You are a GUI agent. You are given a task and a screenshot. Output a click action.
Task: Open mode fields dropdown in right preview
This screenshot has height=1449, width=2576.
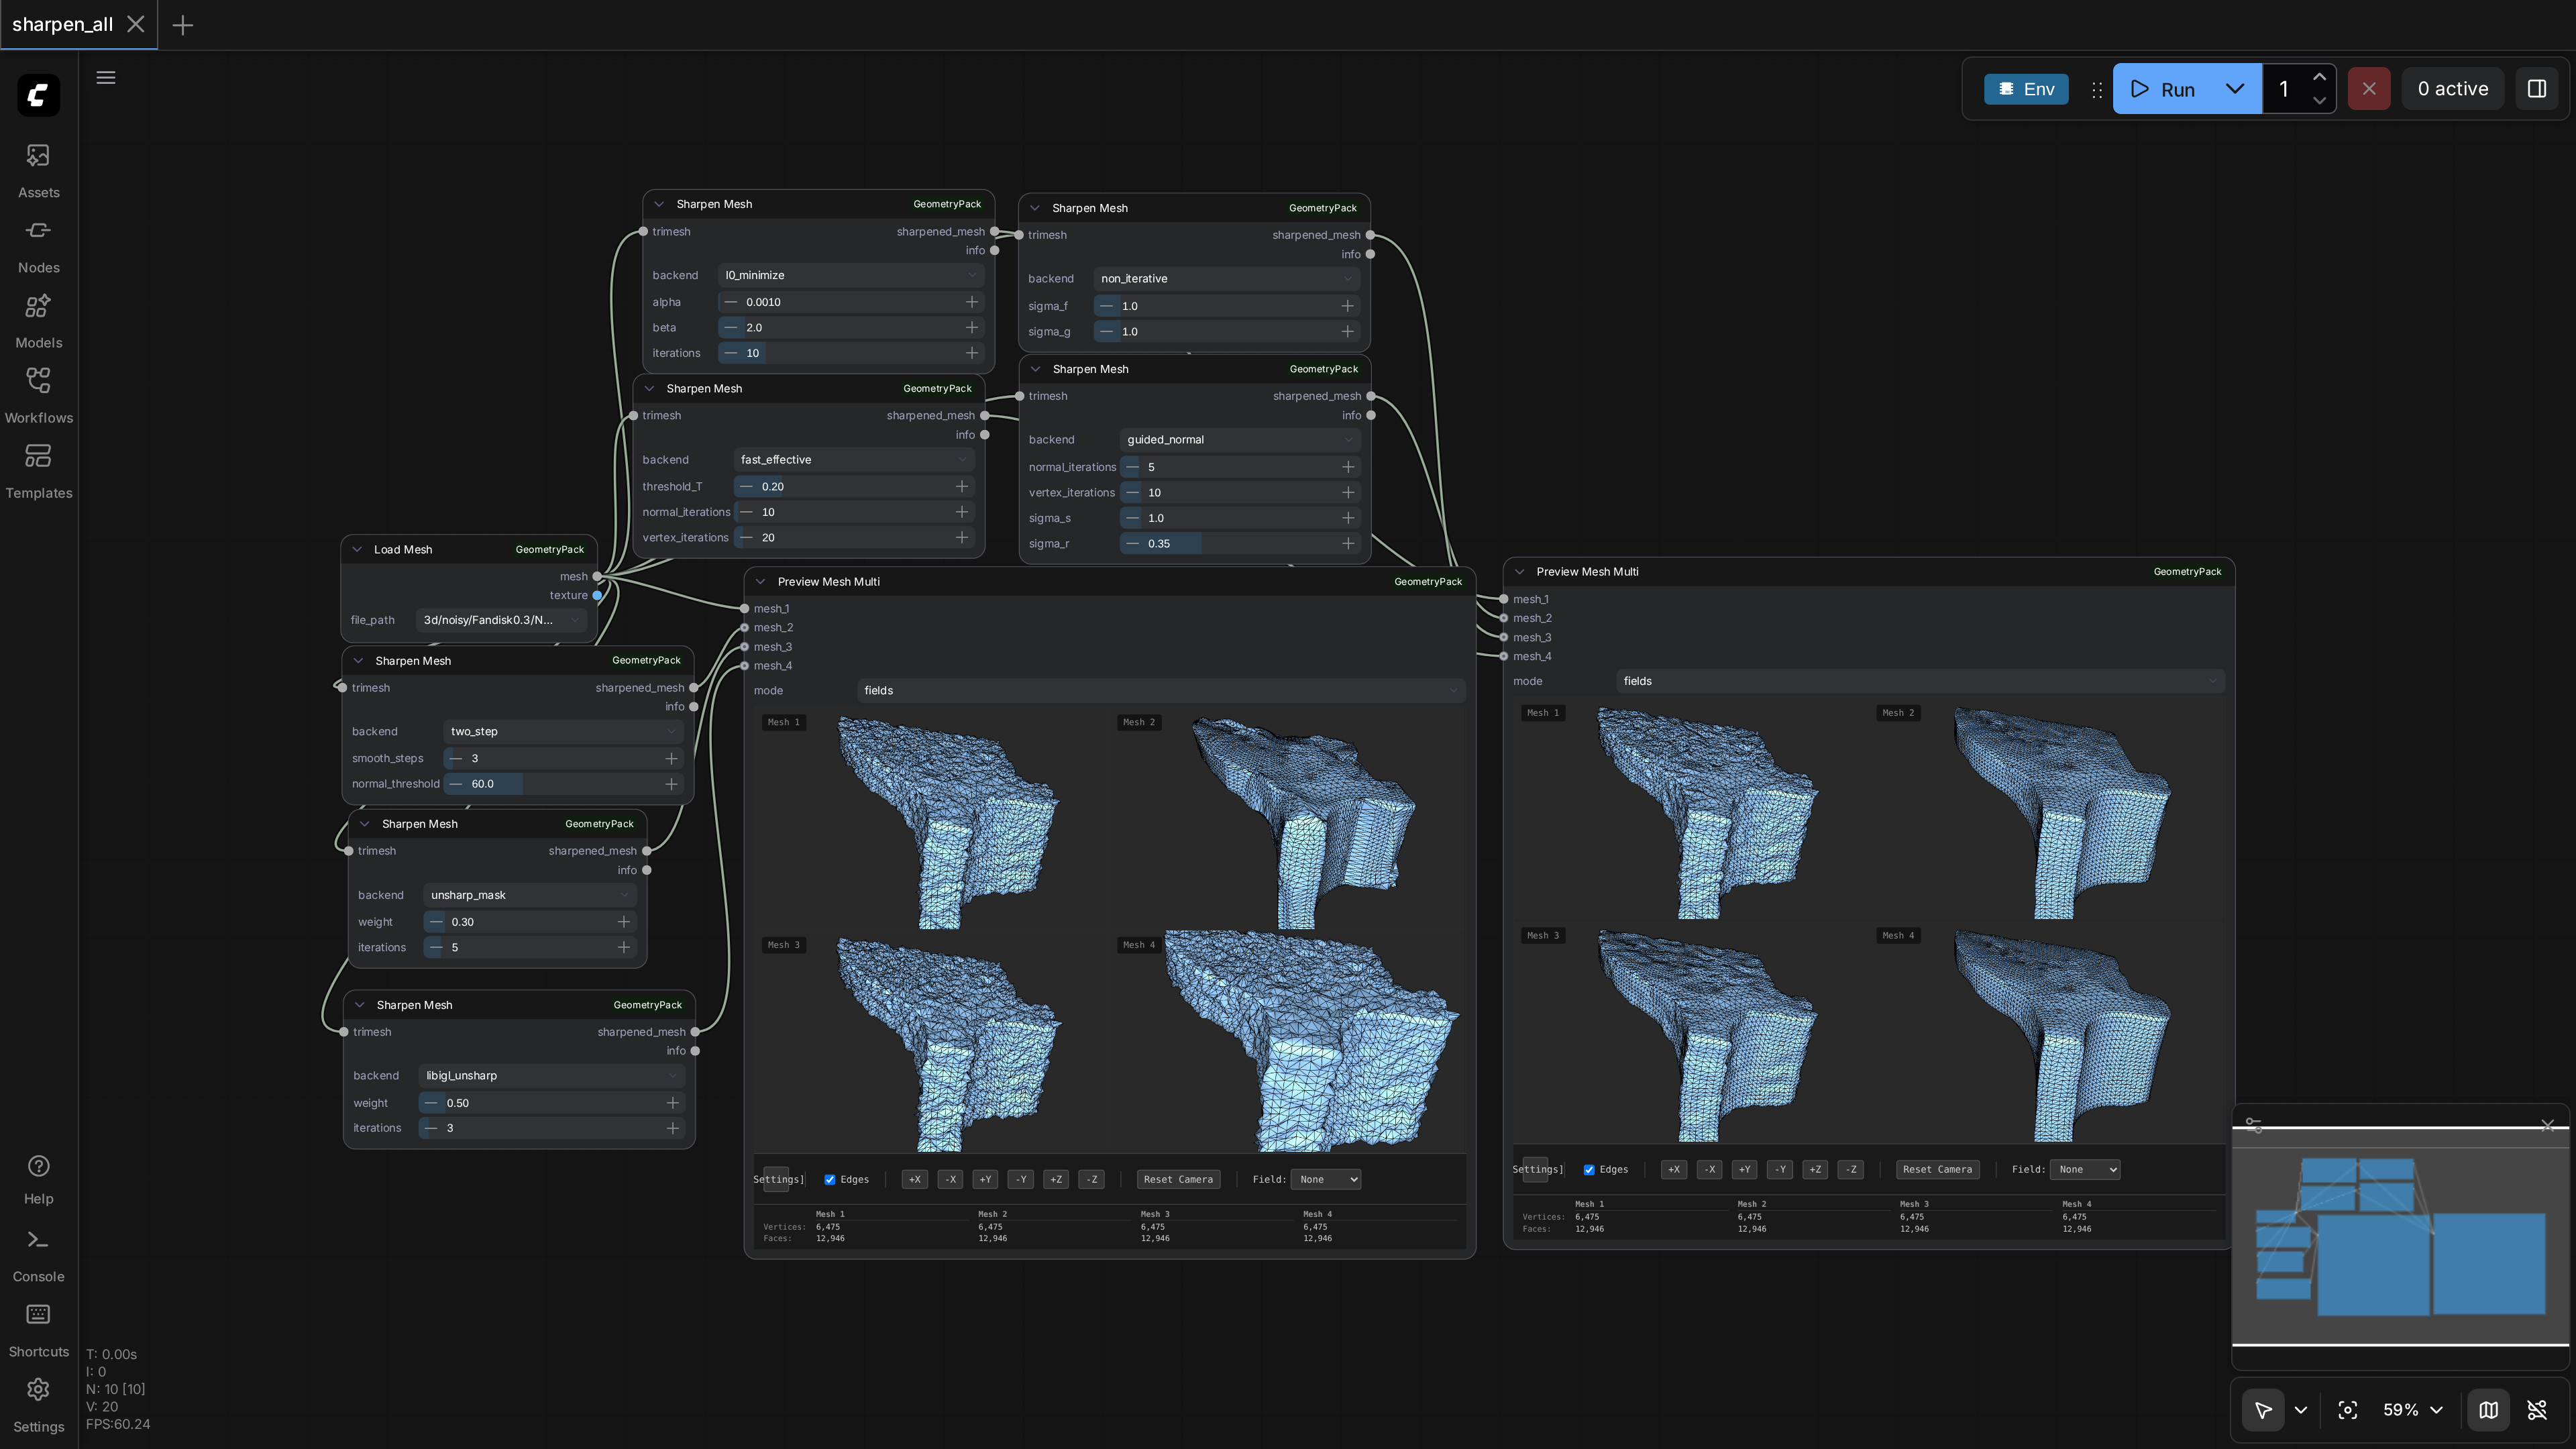pos(1920,681)
